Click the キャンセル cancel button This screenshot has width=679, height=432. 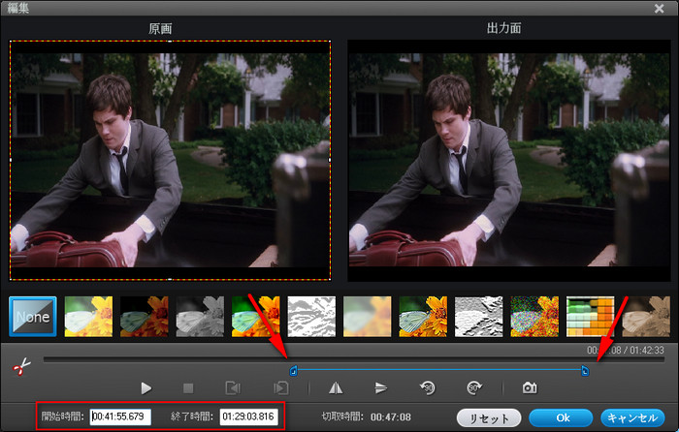632,418
